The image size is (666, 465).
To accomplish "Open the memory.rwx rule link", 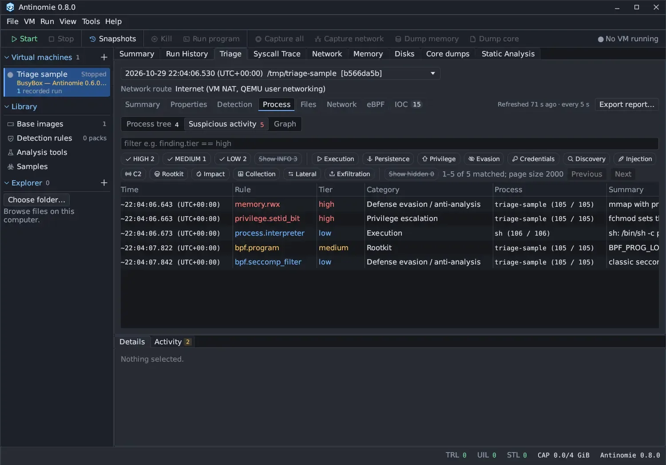I will coord(257,204).
